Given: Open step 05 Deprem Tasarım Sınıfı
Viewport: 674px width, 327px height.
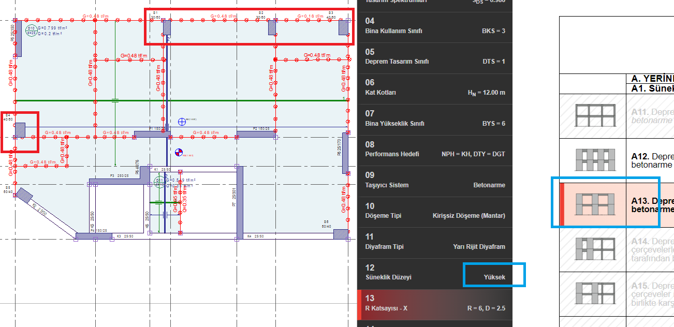Looking at the screenshot, I should [x=435, y=57].
